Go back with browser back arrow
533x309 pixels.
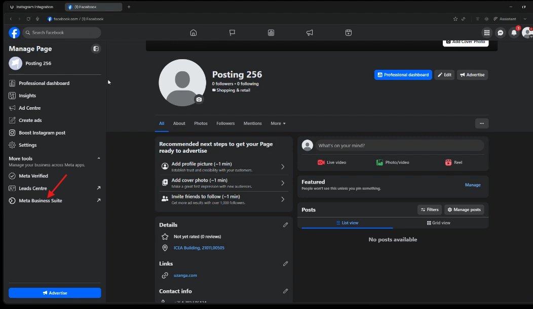pyautogui.click(x=11, y=19)
